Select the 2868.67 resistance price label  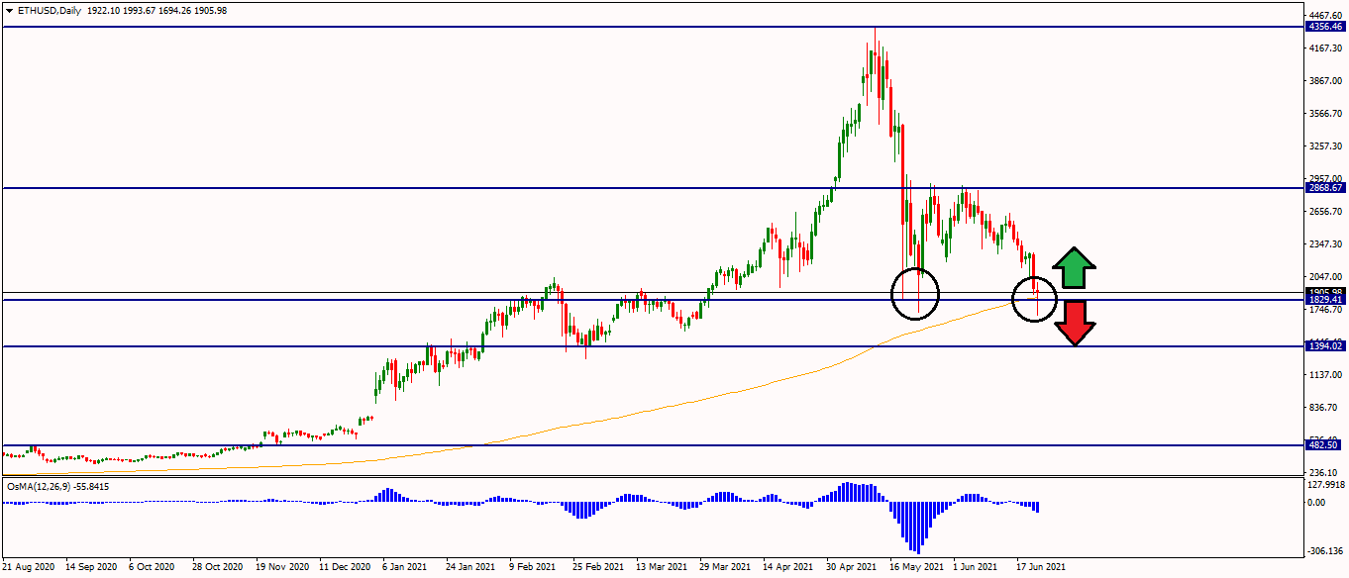[1324, 187]
